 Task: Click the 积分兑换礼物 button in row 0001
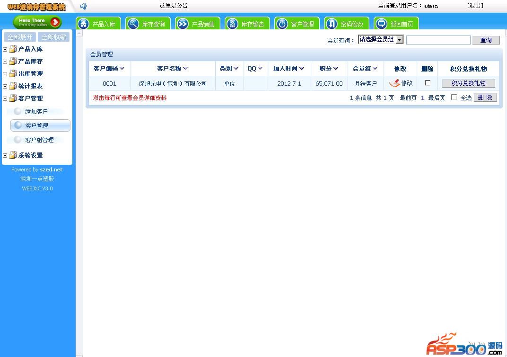[x=469, y=83]
